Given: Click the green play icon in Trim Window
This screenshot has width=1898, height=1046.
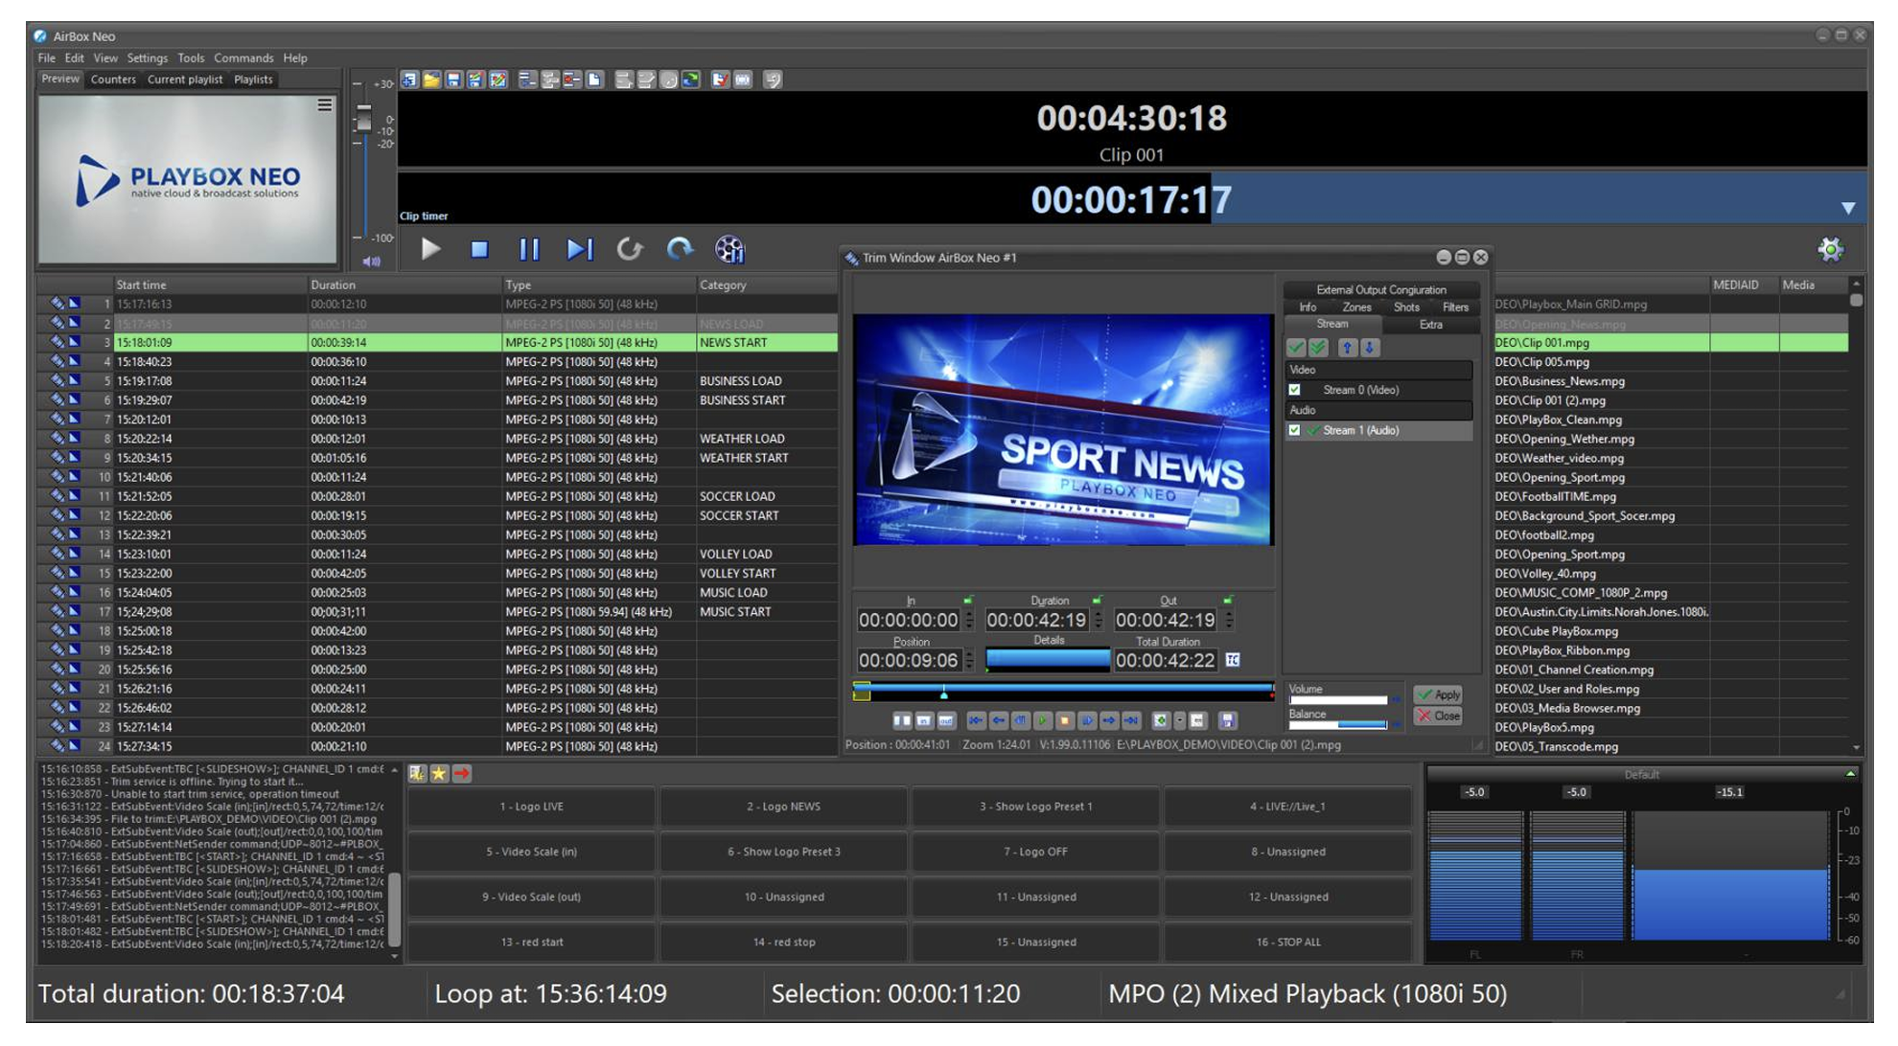Looking at the screenshot, I should (1042, 720).
